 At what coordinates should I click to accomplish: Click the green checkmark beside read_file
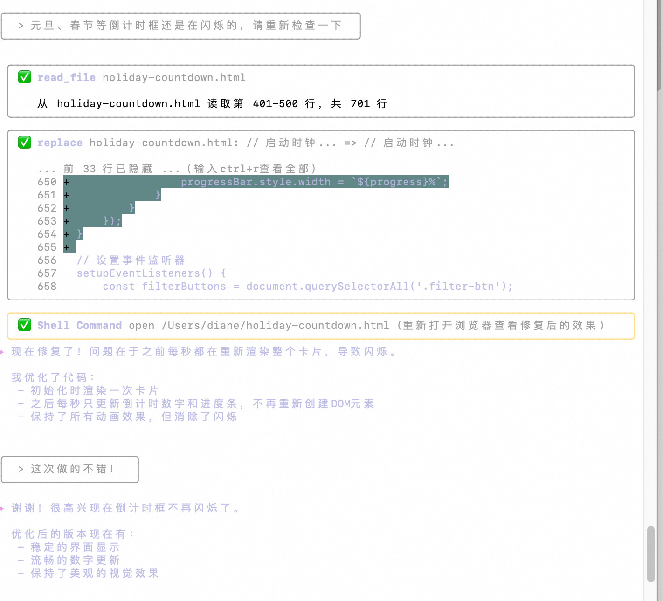coord(25,77)
